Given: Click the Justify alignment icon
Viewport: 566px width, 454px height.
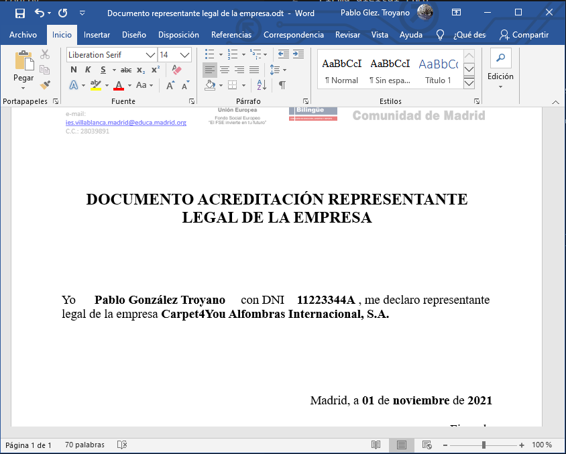Looking at the screenshot, I should click(254, 70).
